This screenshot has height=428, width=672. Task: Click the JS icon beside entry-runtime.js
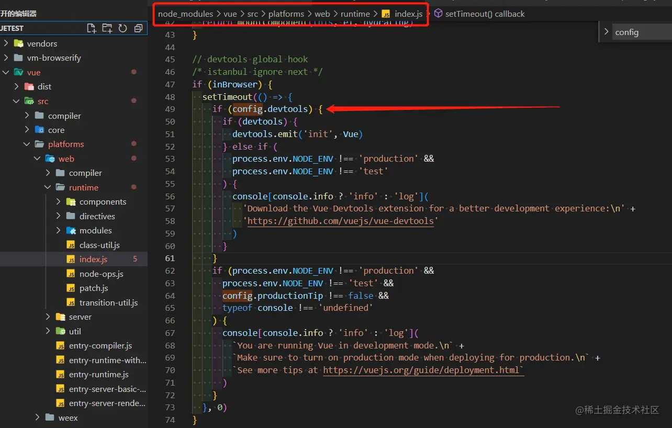[60, 375]
